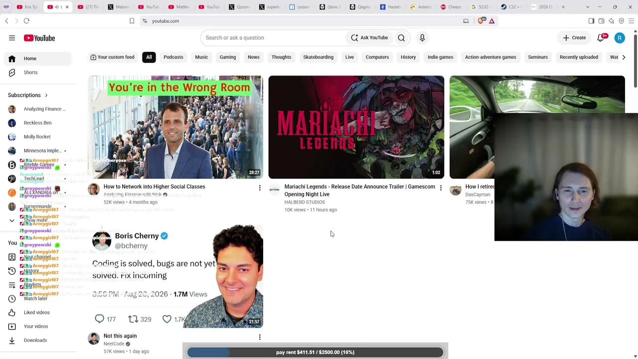638x359 pixels.
Task: Open options menu for Not this again video
Action: (260, 338)
